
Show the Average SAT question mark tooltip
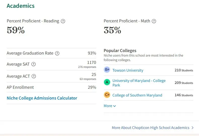tap(34, 64)
